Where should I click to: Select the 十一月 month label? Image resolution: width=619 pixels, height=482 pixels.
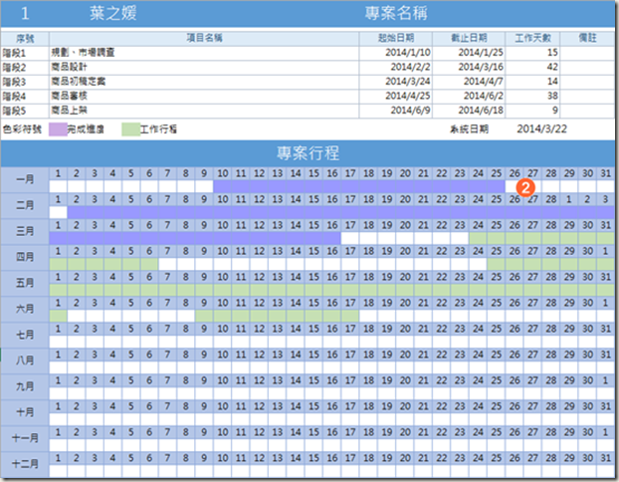(25, 438)
